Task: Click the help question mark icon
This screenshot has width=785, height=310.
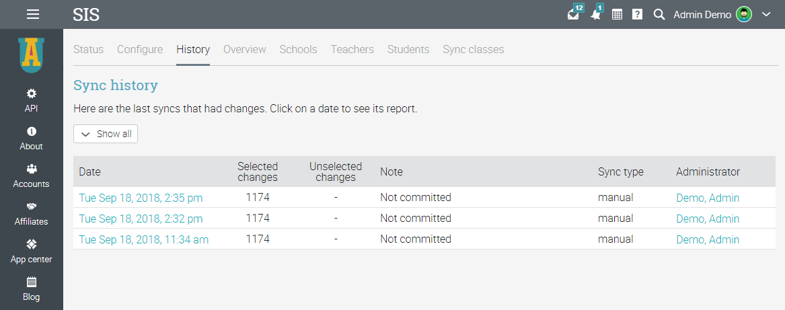Action: pos(637,14)
